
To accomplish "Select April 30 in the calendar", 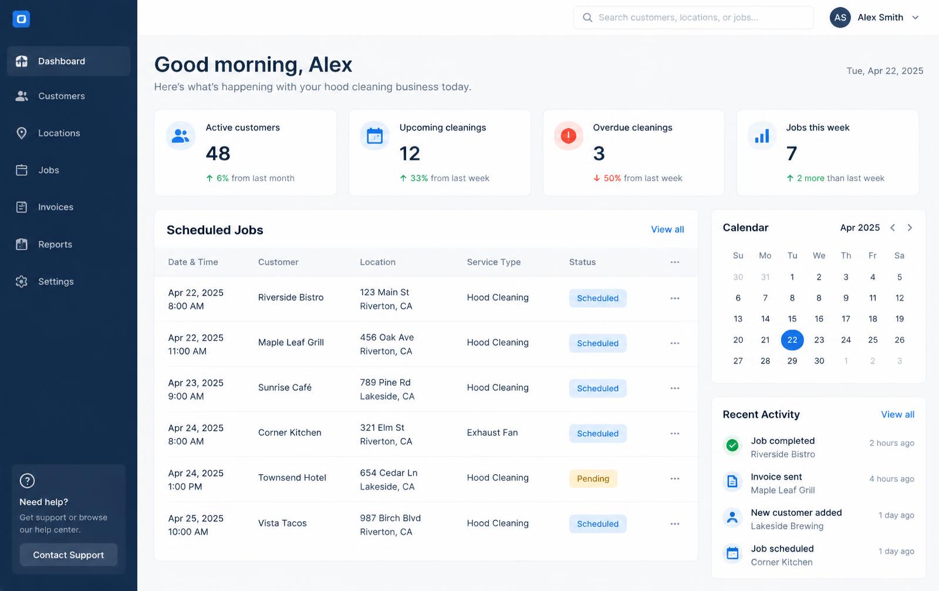I will click(819, 361).
